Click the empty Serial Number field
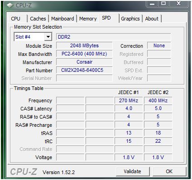This screenshot has width=192, height=180. tap(84, 78)
